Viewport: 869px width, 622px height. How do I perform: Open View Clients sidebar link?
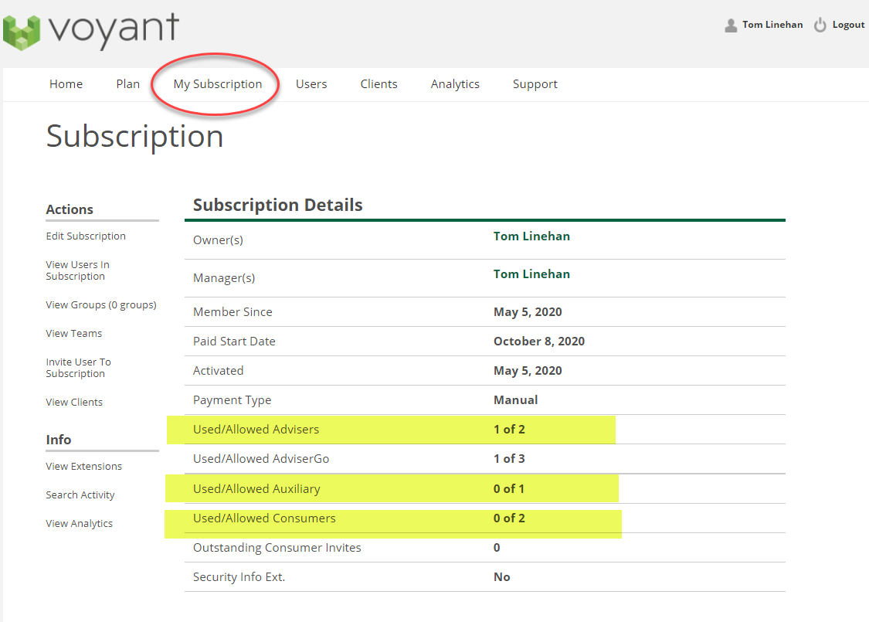point(74,402)
